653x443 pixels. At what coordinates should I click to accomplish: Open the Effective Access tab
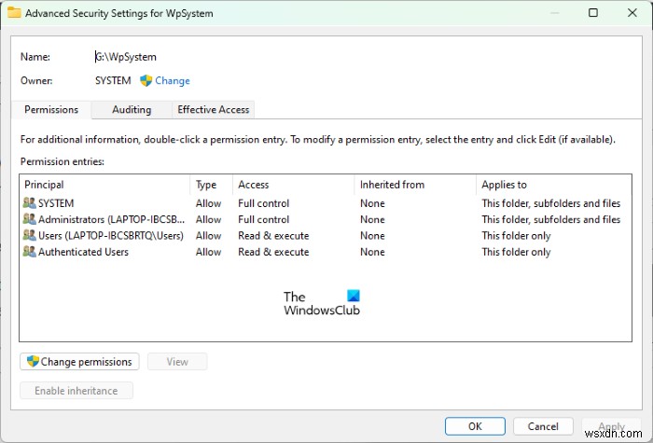214,110
